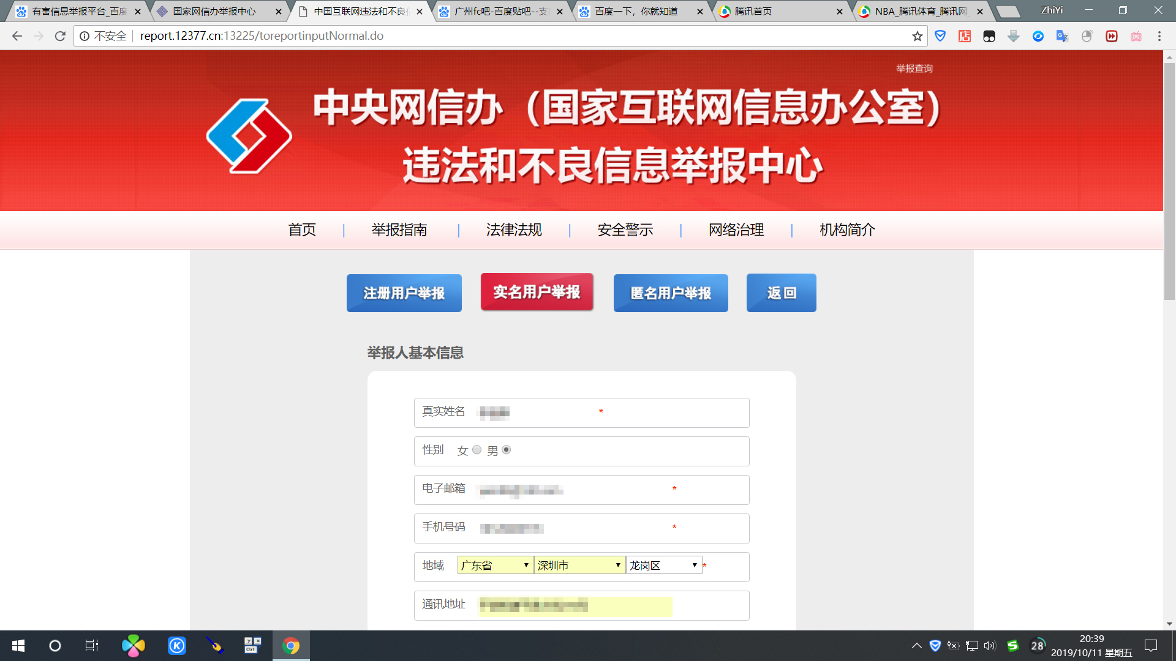
Task: Click the browser back arrow
Action: [x=17, y=36]
